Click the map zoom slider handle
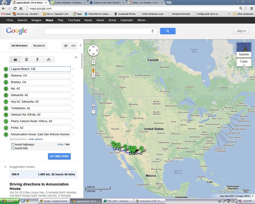This screenshot has width=255, height=204. click(93, 106)
